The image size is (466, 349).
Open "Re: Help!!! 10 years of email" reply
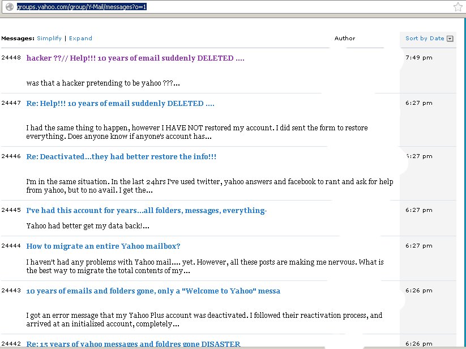[120, 104]
